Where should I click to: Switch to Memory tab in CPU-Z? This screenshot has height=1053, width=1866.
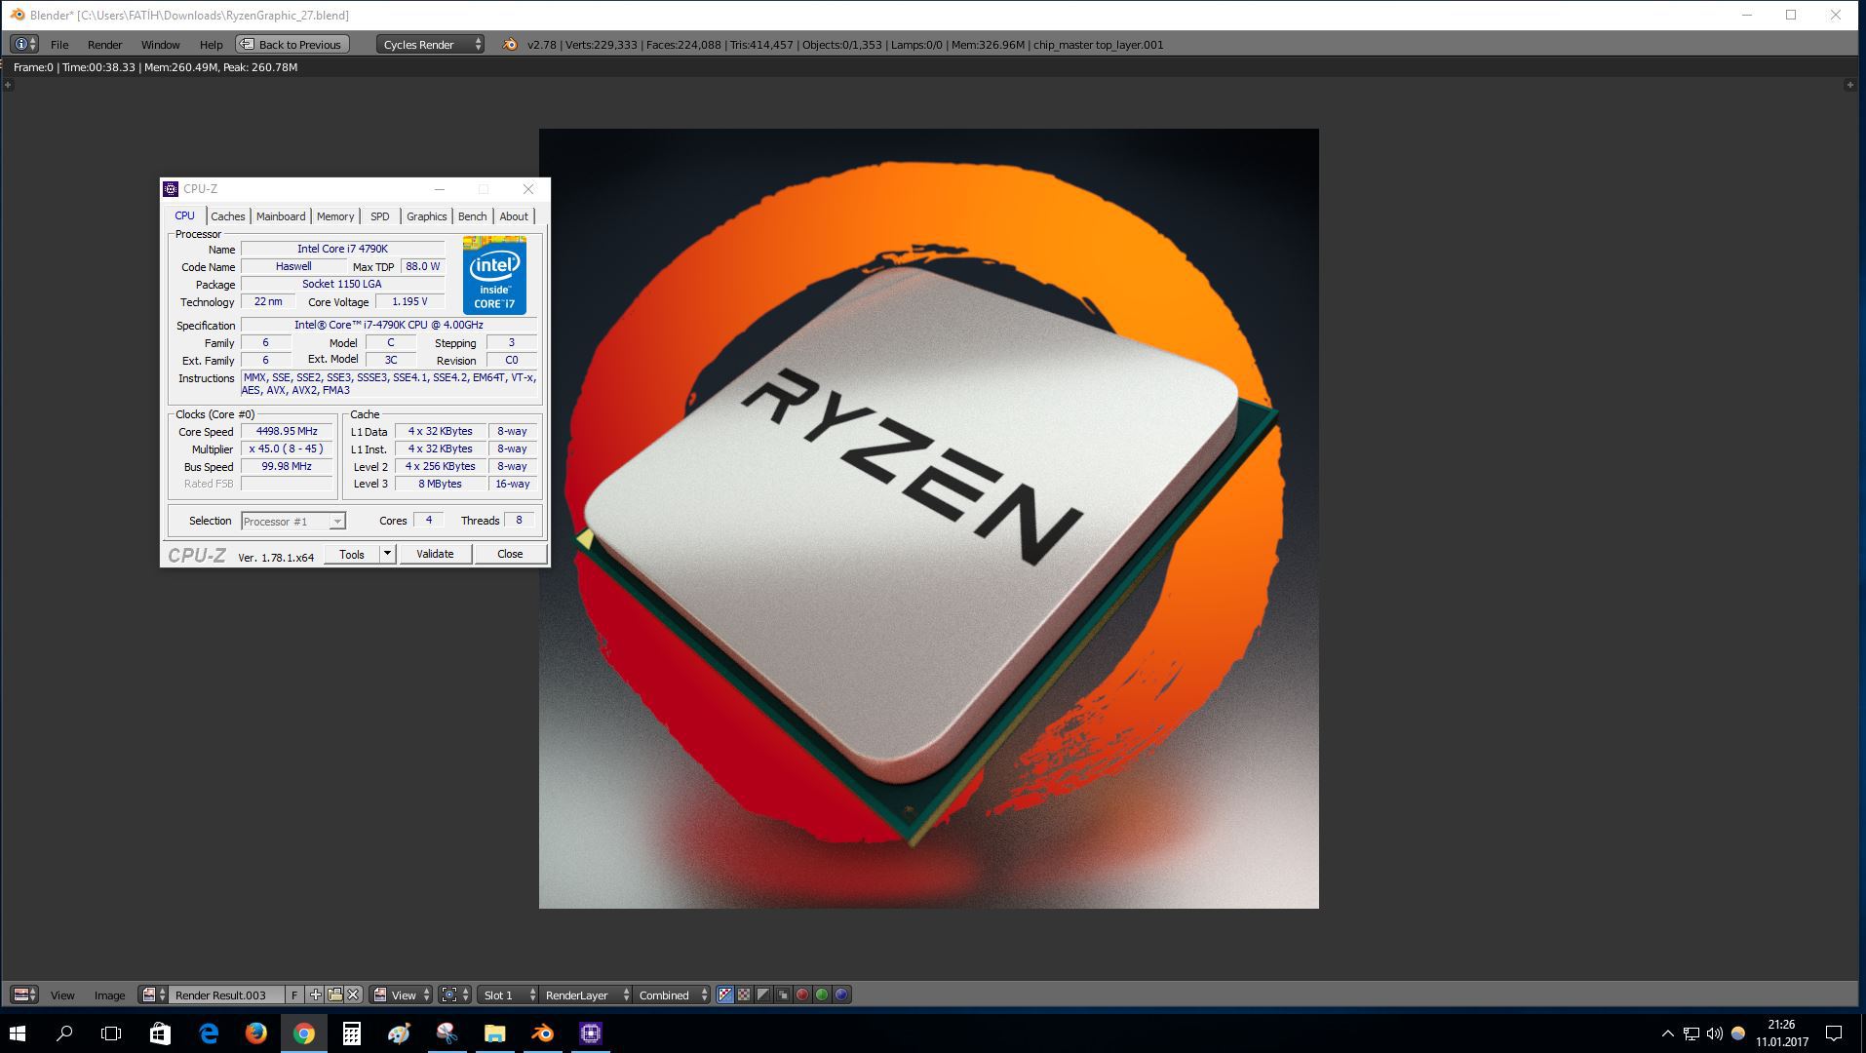335,216
